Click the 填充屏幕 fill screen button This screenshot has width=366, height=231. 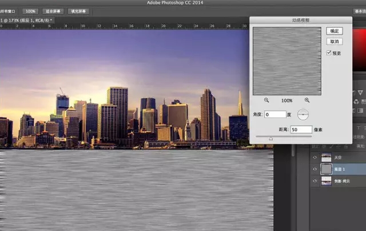pos(78,11)
